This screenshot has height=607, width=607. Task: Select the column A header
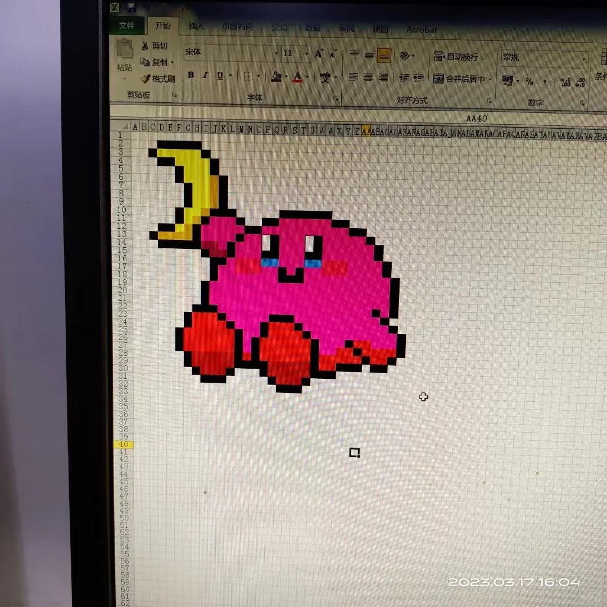coord(135,127)
